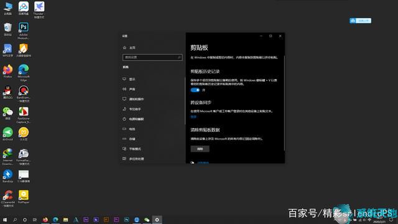
Task: Open Baidu Netdisk desktop icon
Action: coord(24,8)
